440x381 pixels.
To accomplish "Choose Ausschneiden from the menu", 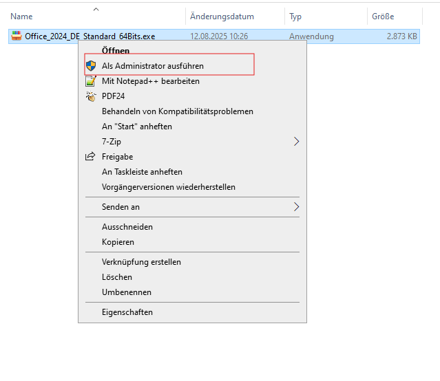I will [127, 227].
